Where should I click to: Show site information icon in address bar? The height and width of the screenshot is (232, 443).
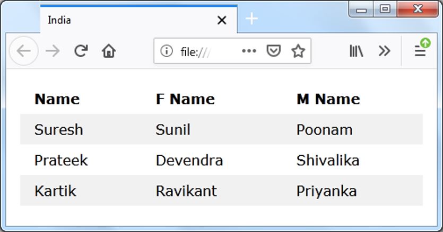click(x=167, y=51)
